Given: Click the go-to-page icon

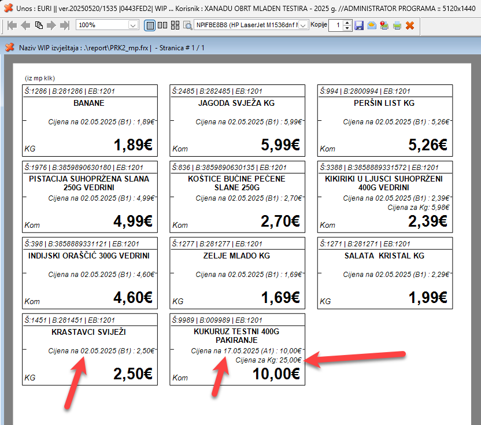Looking at the screenshot, I should coord(39,25).
